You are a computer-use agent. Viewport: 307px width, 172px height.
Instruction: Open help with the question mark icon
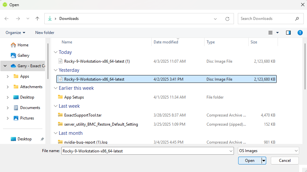300,33
